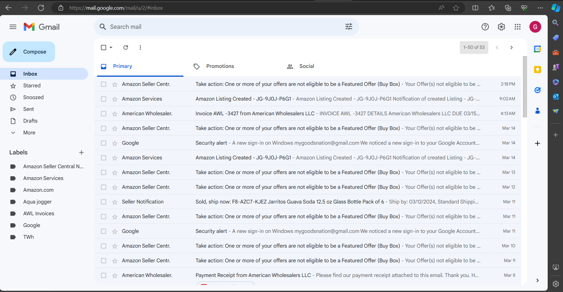This screenshot has height=292, width=563.
Task: Refresh the inbox
Action: click(126, 47)
